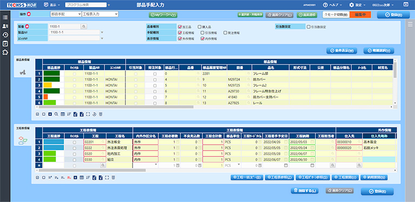Open the 設定 menu
Viewport: 415px width, 202px height.
click(358, 5)
